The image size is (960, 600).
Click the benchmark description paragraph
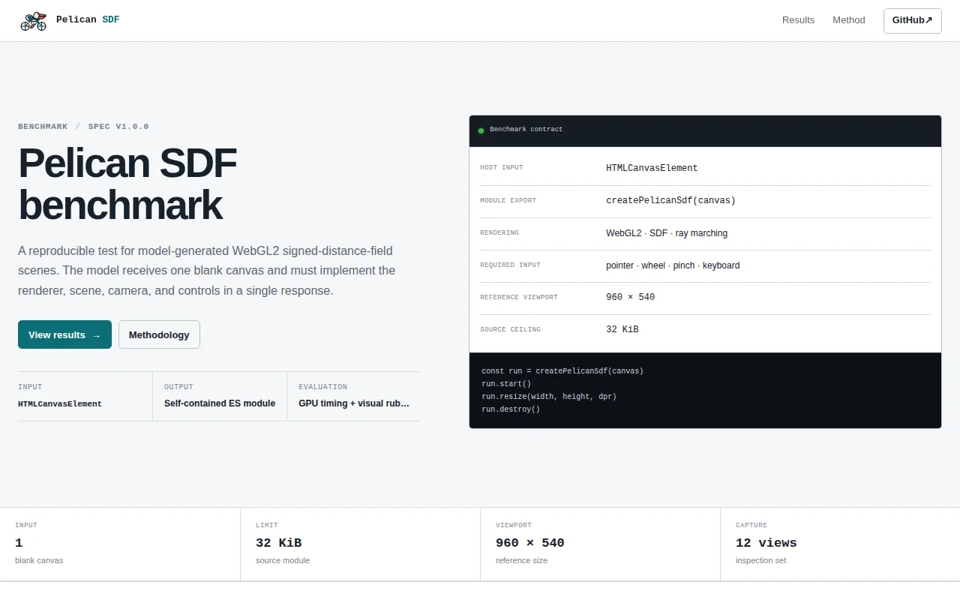coord(207,270)
